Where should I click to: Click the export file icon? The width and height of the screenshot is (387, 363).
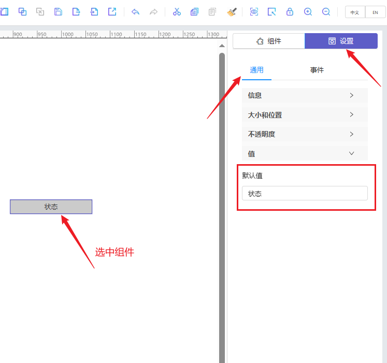(x=76, y=11)
